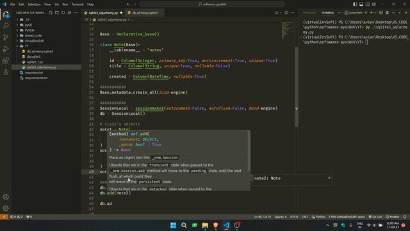
Task: Click New File icon in Explorer header
Action: pos(51,13)
